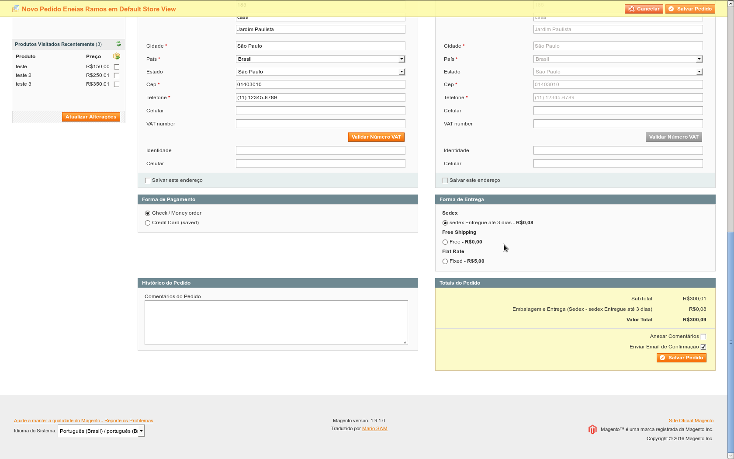Click the shipping Jardim Paulista field

click(x=618, y=29)
